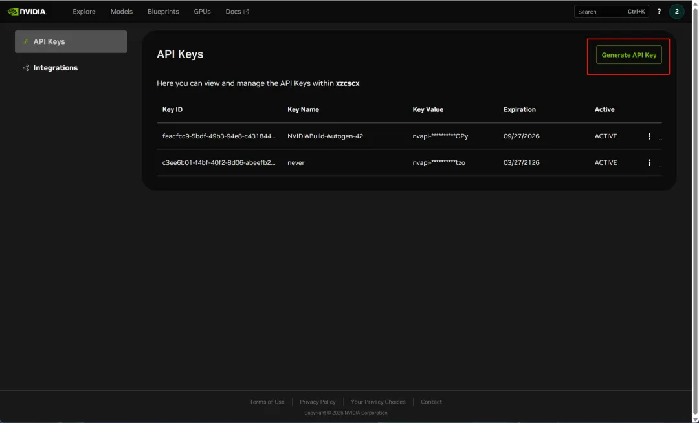Open the Explore menu
The height and width of the screenshot is (423, 699).
(x=84, y=12)
